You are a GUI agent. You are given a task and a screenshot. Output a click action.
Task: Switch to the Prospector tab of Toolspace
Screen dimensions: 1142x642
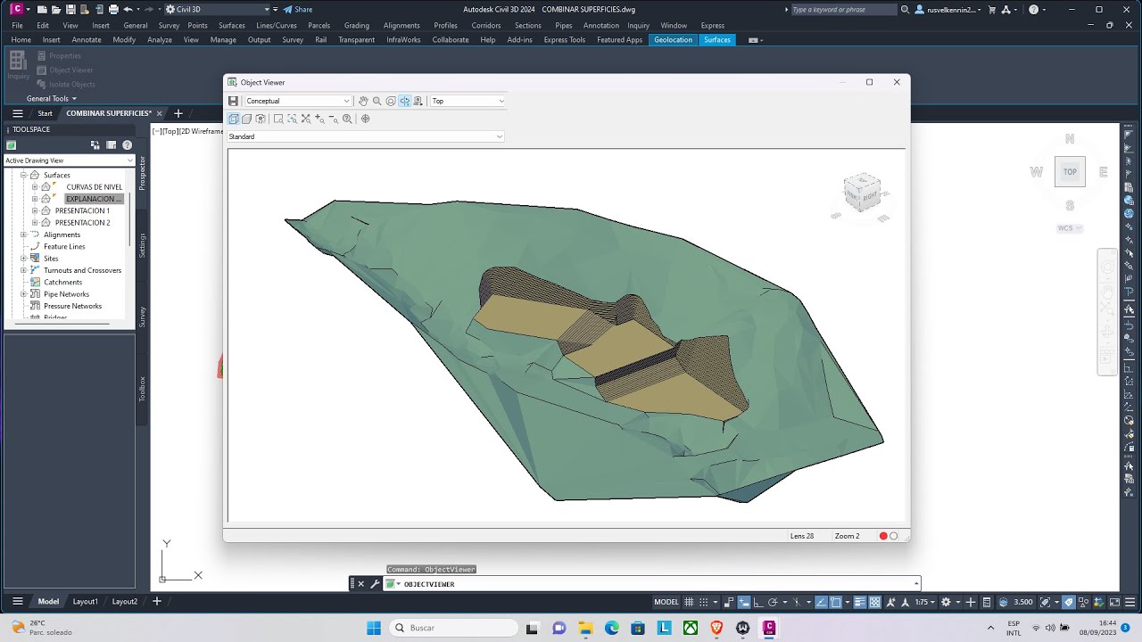coord(142,172)
